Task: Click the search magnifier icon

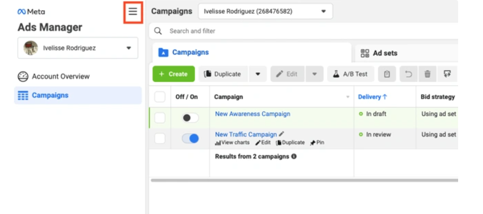Action: coord(158,31)
